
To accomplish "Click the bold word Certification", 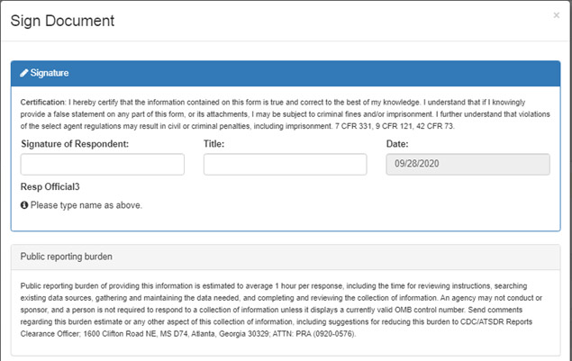I will click(x=42, y=102).
